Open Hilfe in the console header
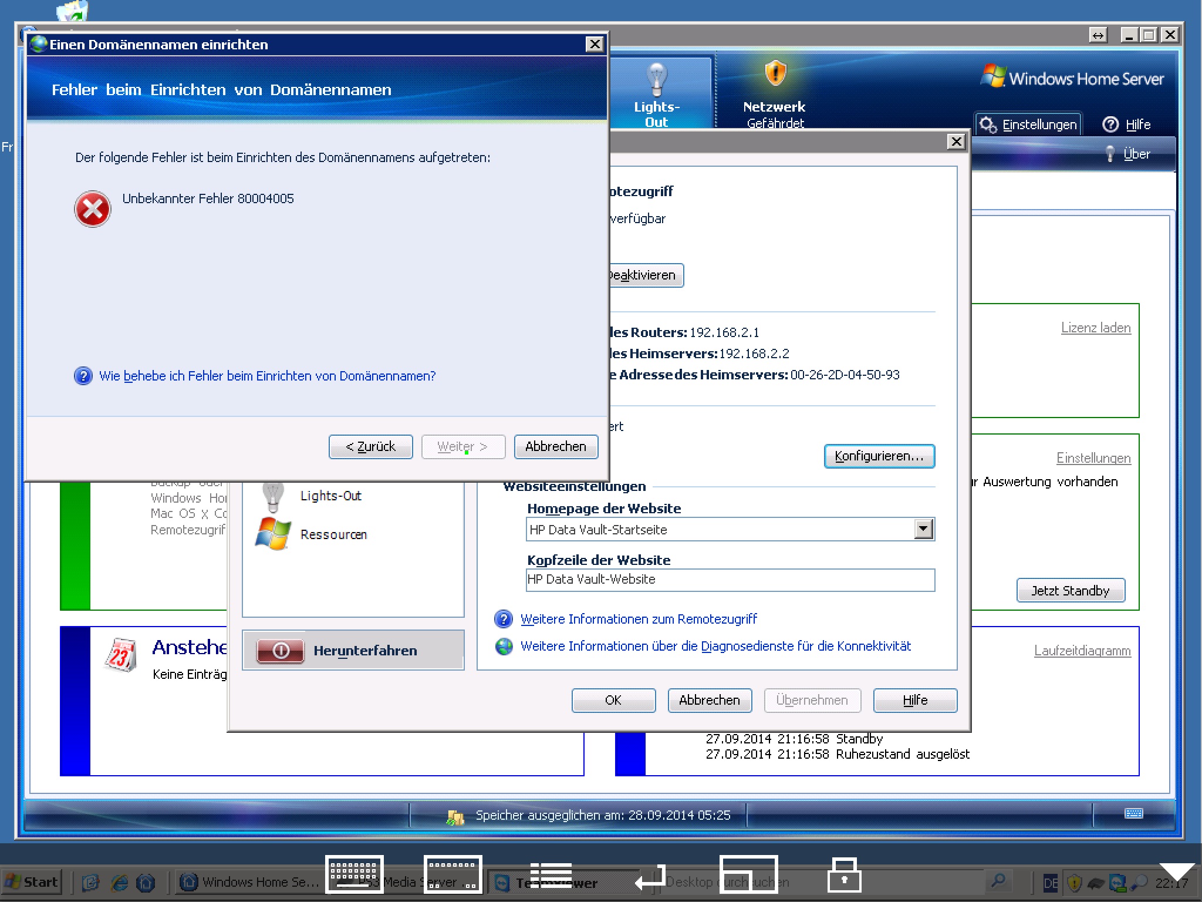The image size is (1202, 902). click(1127, 124)
